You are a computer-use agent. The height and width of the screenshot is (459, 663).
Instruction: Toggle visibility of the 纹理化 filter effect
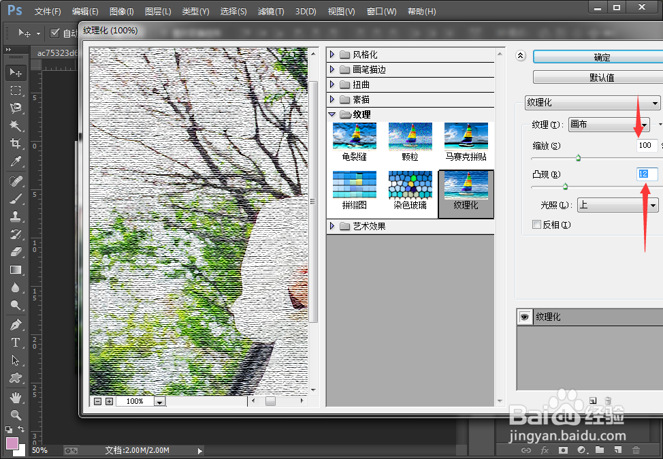[523, 317]
